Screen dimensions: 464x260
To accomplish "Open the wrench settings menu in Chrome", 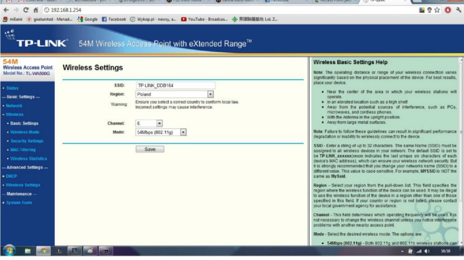I will pos(459,10).
